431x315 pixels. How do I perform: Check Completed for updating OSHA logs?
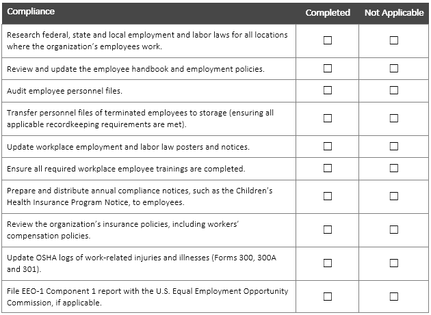pyautogui.click(x=328, y=263)
